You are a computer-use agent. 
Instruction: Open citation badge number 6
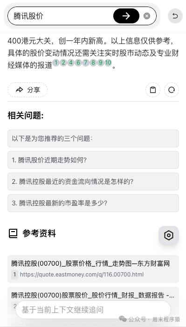pyautogui.click(x=78, y=62)
